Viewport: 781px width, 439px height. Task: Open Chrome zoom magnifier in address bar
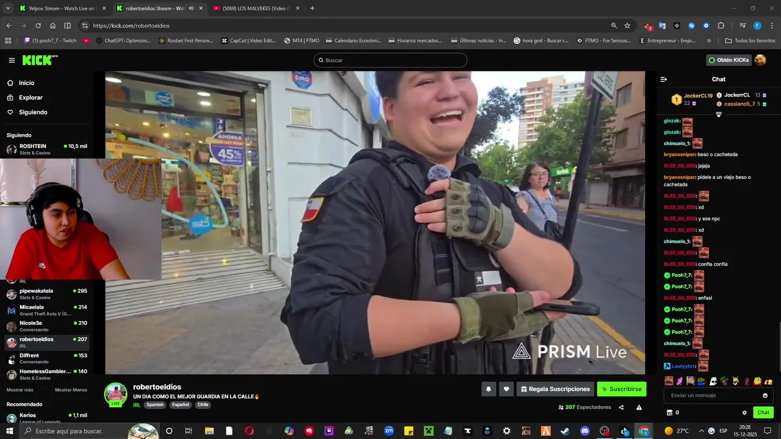pyautogui.click(x=614, y=26)
